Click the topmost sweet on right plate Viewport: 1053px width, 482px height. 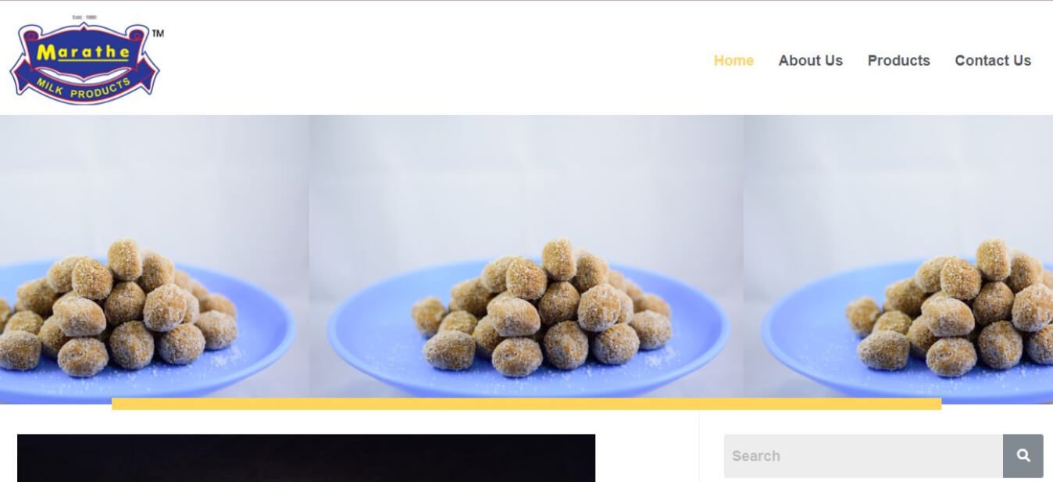(993, 259)
